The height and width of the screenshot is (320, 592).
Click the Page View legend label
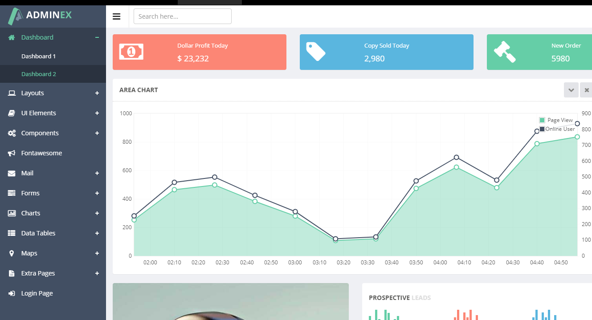560,120
